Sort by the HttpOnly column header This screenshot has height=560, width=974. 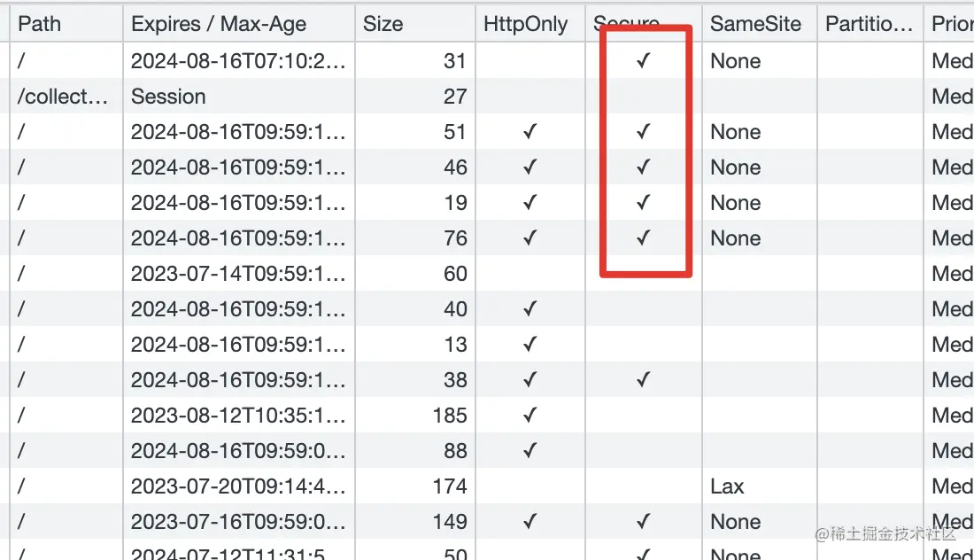tap(530, 24)
